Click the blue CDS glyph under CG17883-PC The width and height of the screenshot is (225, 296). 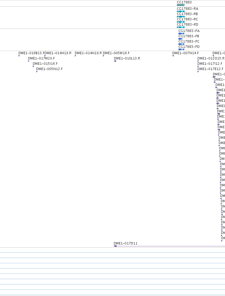coord(182,44)
